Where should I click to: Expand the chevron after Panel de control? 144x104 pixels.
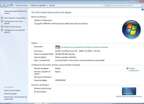pos(29,5)
